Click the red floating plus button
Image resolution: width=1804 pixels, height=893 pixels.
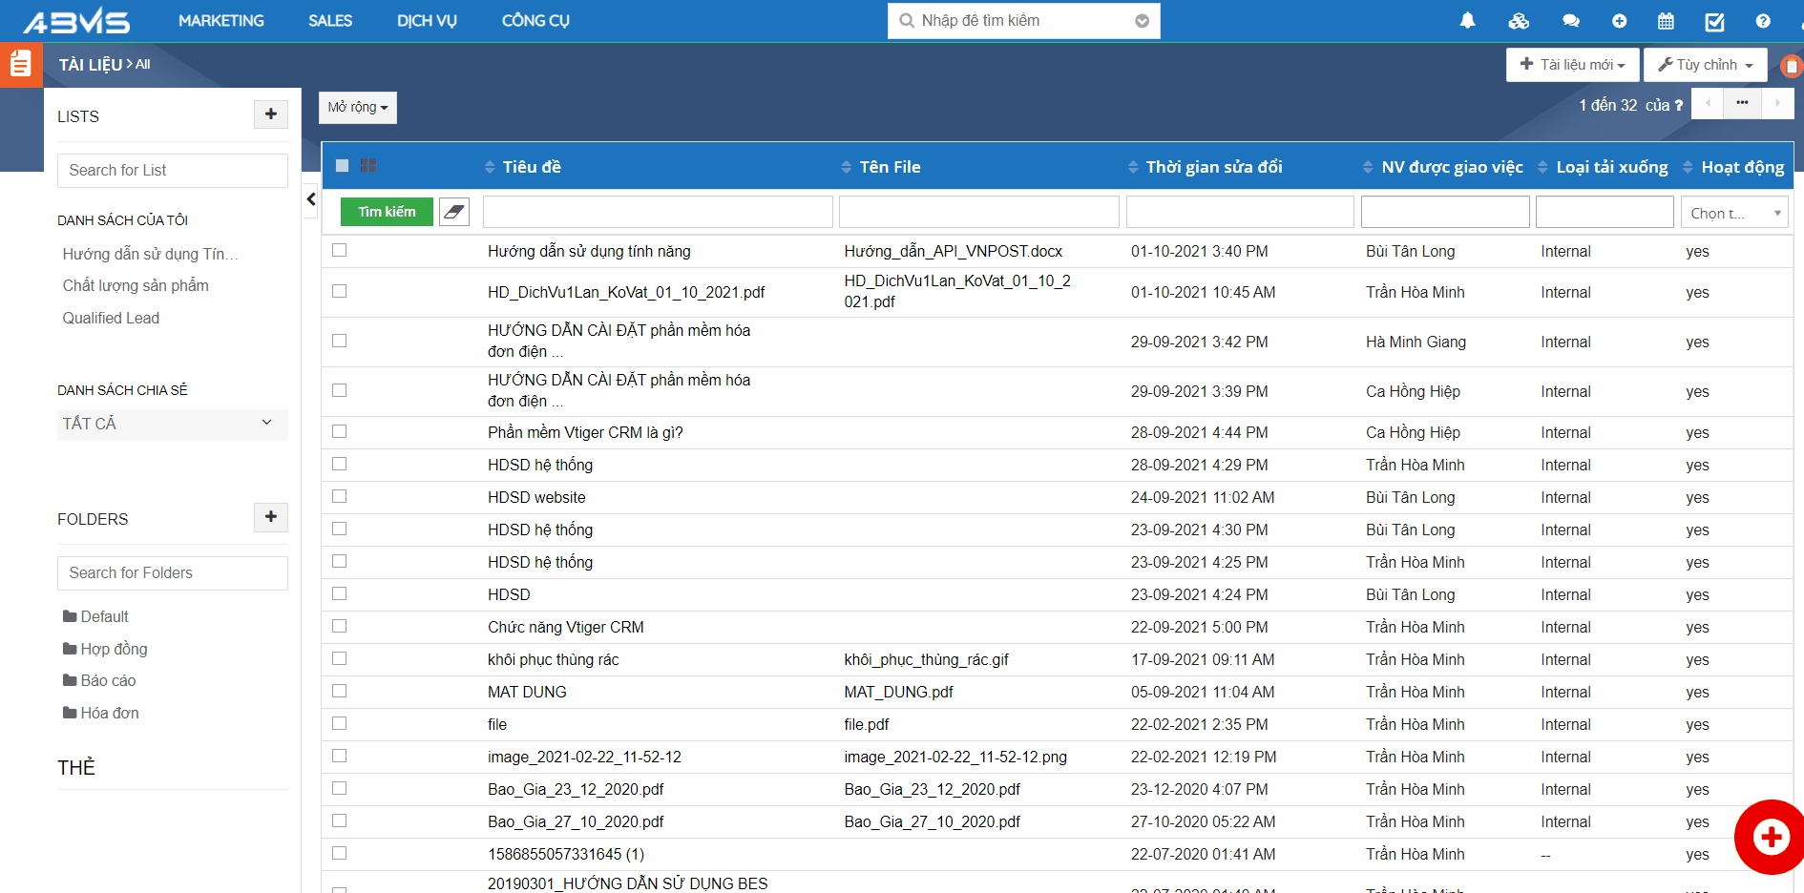point(1771,837)
